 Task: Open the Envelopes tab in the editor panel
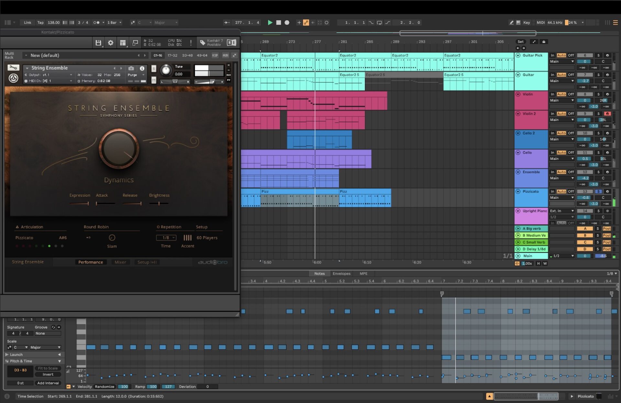pos(342,273)
